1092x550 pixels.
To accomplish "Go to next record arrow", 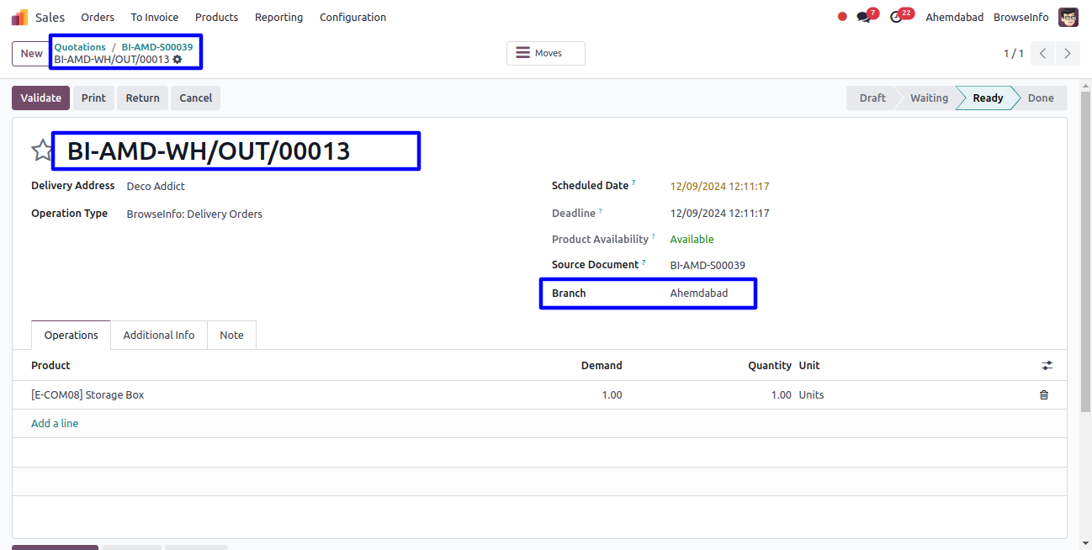I will 1067,53.
